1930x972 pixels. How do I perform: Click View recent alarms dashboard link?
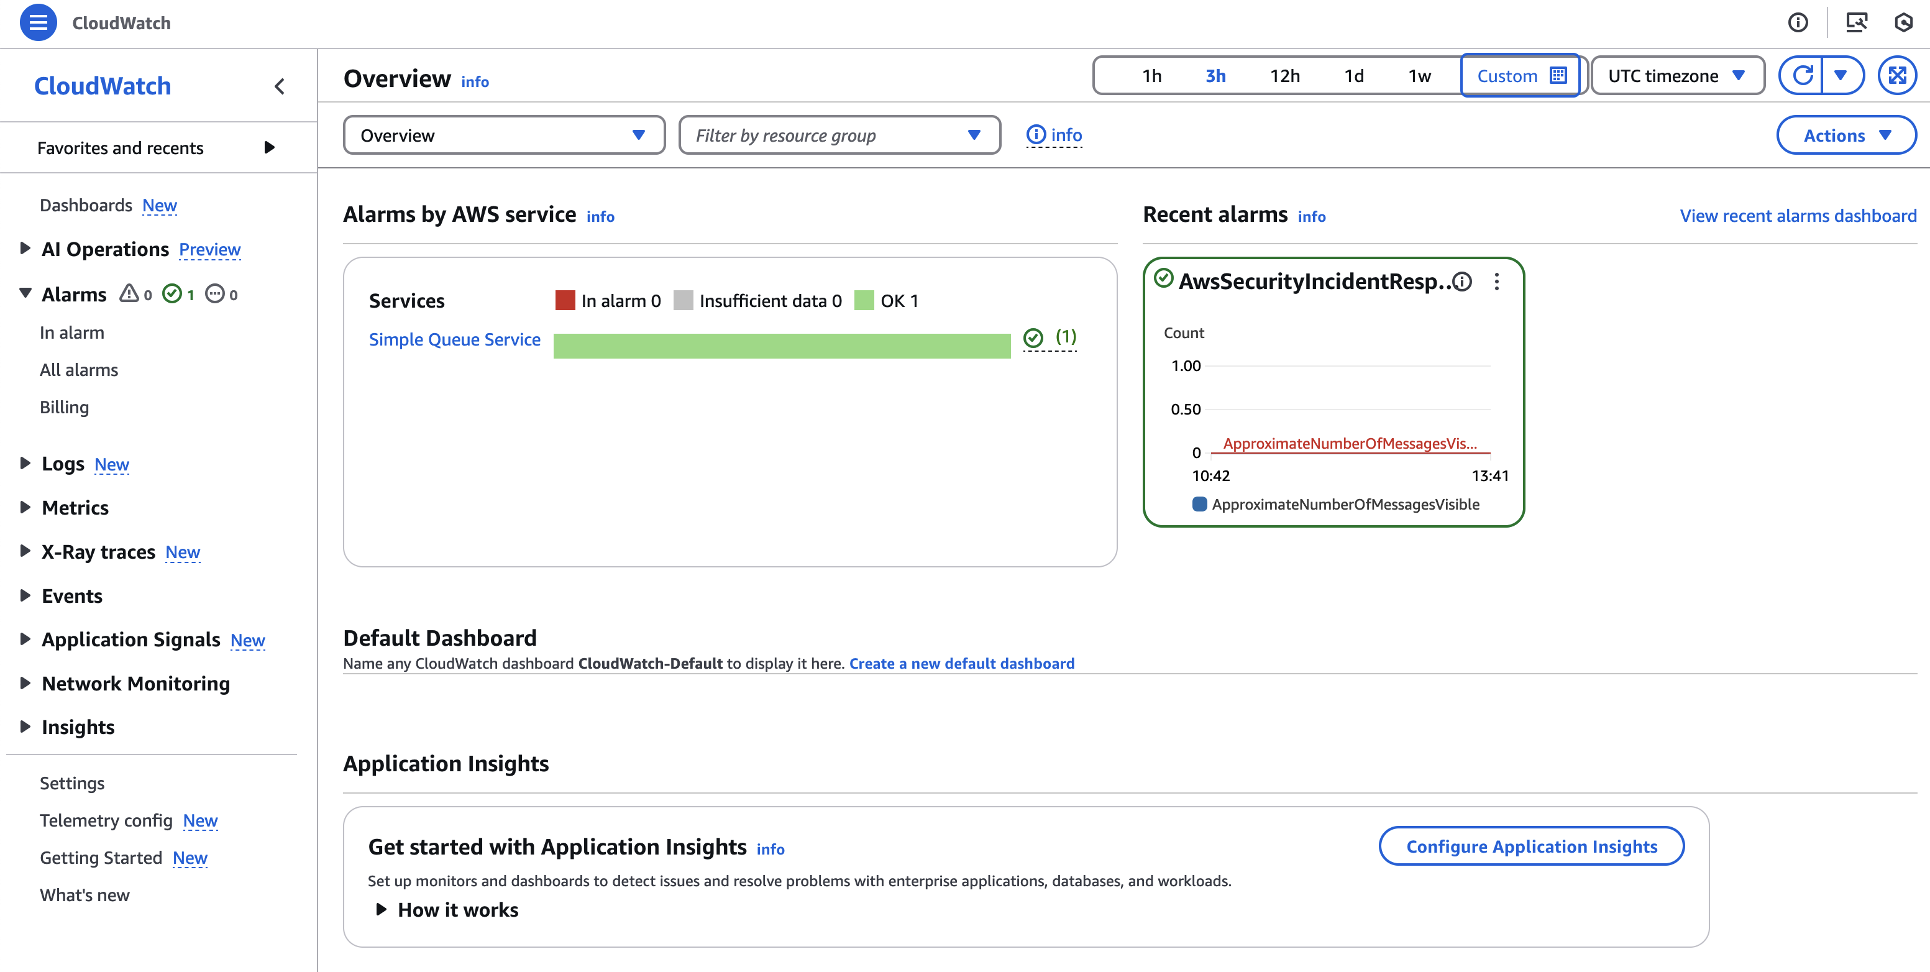(x=1798, y=216)
